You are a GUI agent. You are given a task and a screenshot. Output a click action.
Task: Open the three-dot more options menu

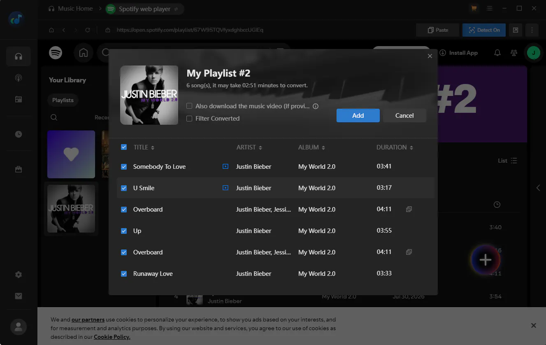pos(532,30)
